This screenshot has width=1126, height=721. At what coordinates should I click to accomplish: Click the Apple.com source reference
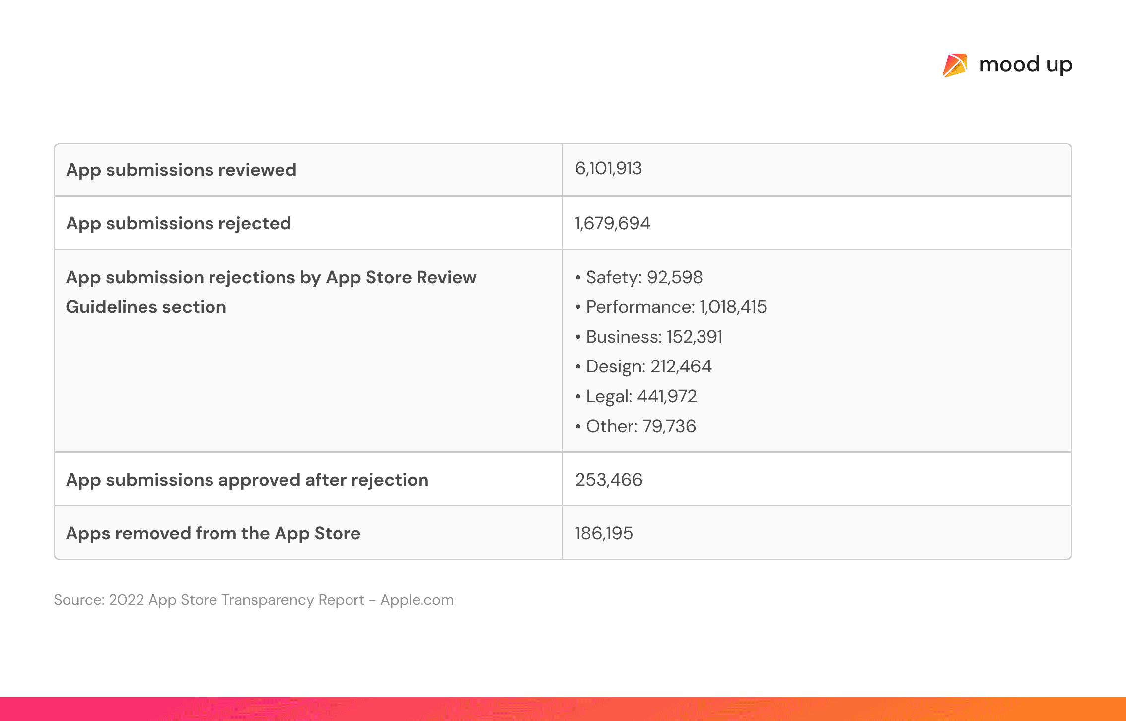(x=417, y=600)
